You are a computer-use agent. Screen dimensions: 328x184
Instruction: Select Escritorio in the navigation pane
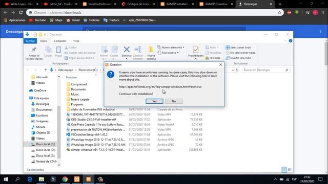39,116
